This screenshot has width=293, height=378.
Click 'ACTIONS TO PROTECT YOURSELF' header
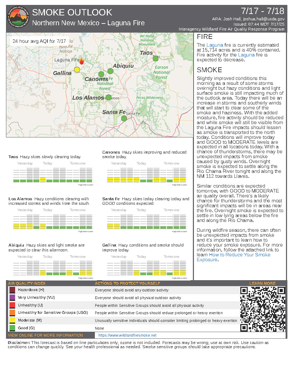tap(127, 283)
